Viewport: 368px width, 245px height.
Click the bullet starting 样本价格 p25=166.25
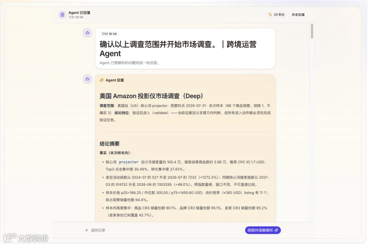[x=187, y=196]
